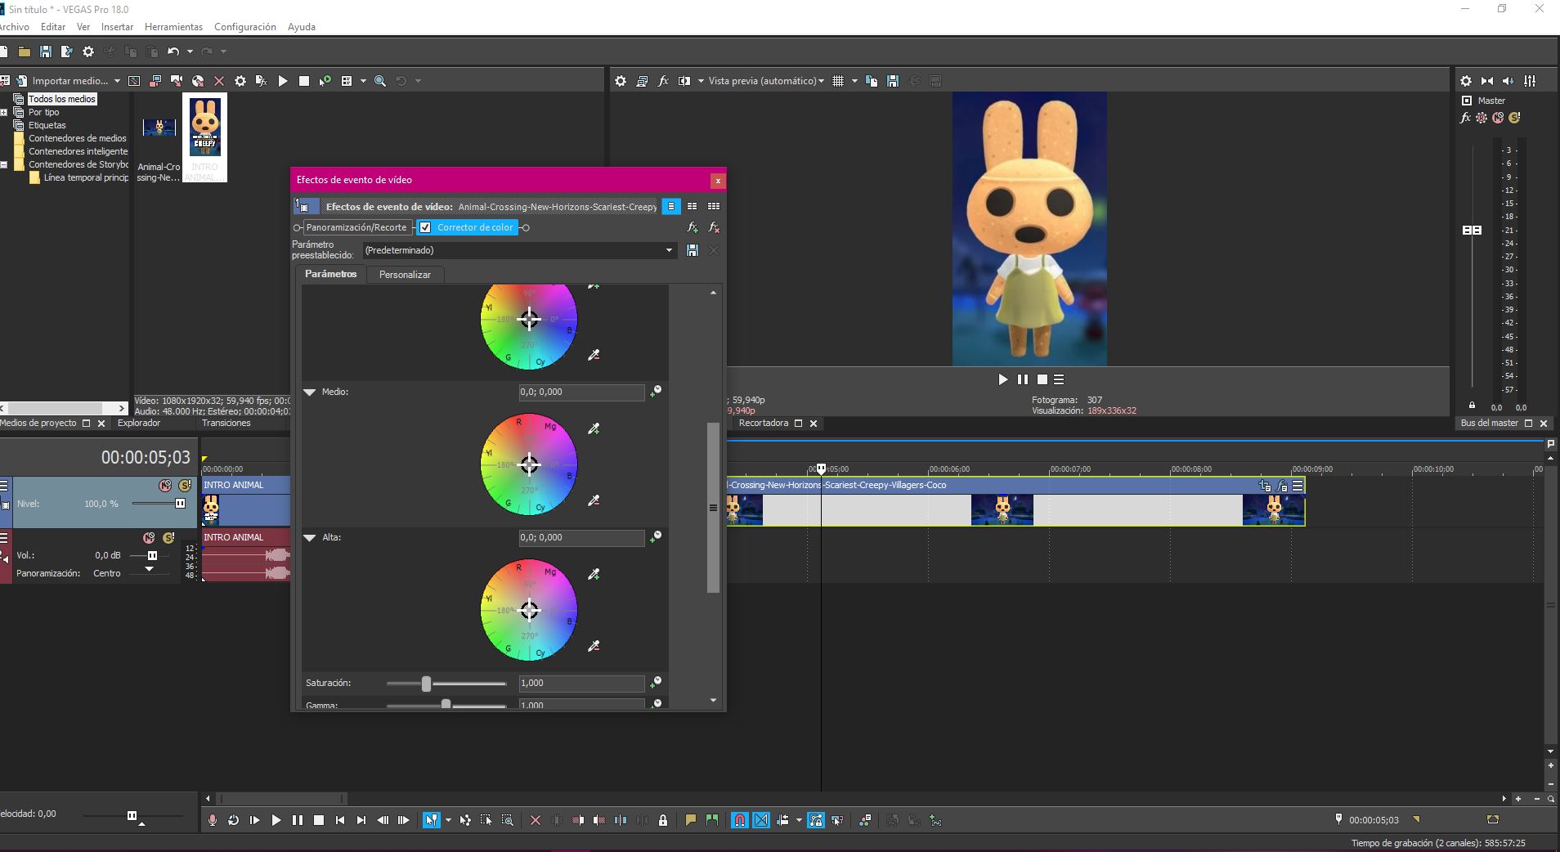1560x852 pixels.
Task: Open Project Media views dropdown arrow
Action: click(363, 81)
